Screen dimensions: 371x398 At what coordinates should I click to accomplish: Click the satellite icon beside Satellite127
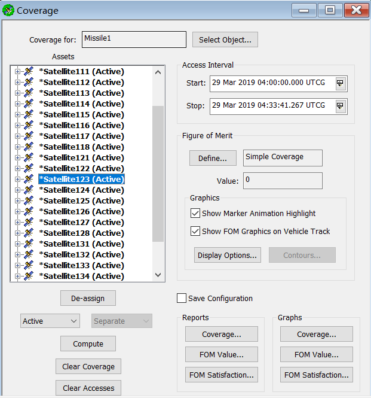click(x=29, y=223)
